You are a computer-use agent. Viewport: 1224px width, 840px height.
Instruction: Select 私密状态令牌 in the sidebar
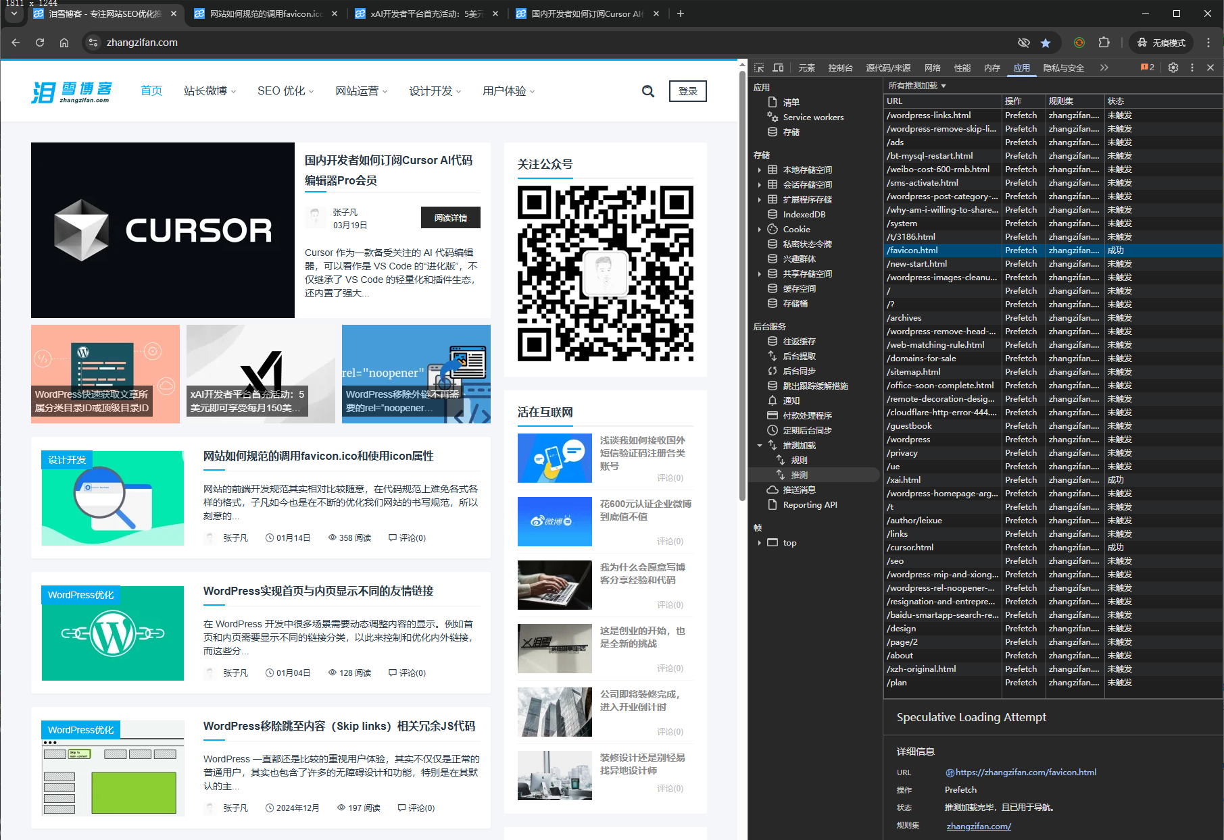coord(807,244)
